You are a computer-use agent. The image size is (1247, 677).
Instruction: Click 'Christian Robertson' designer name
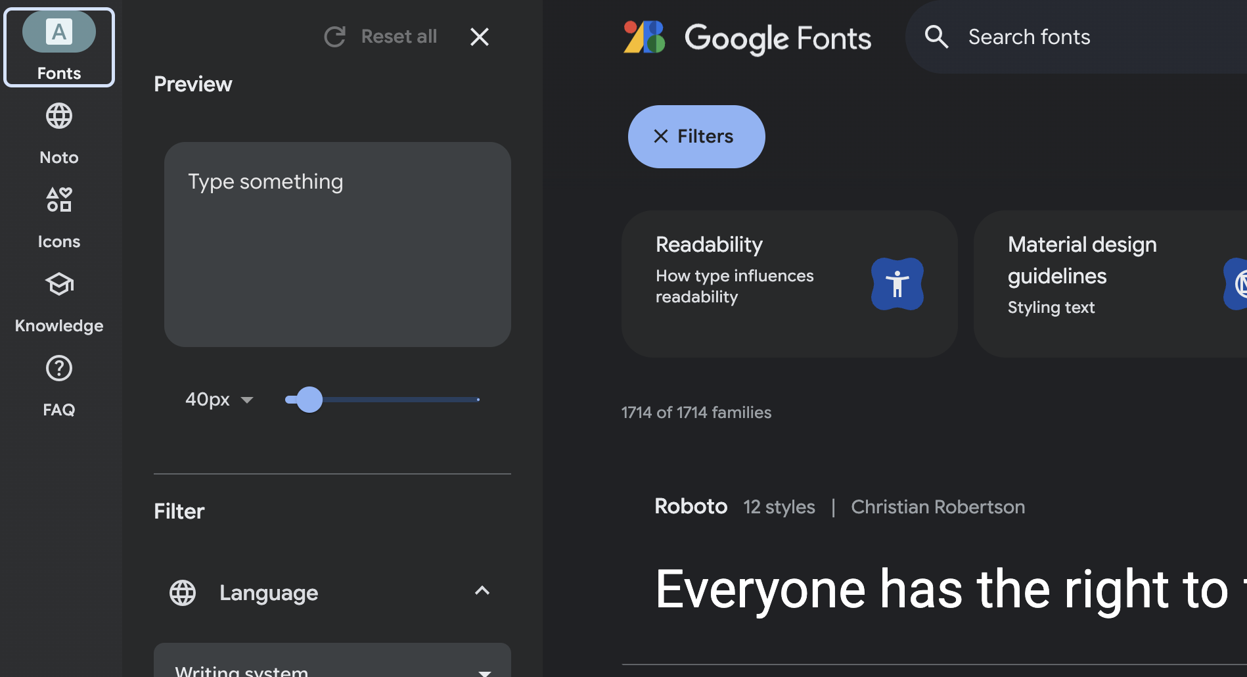(938, 507)
